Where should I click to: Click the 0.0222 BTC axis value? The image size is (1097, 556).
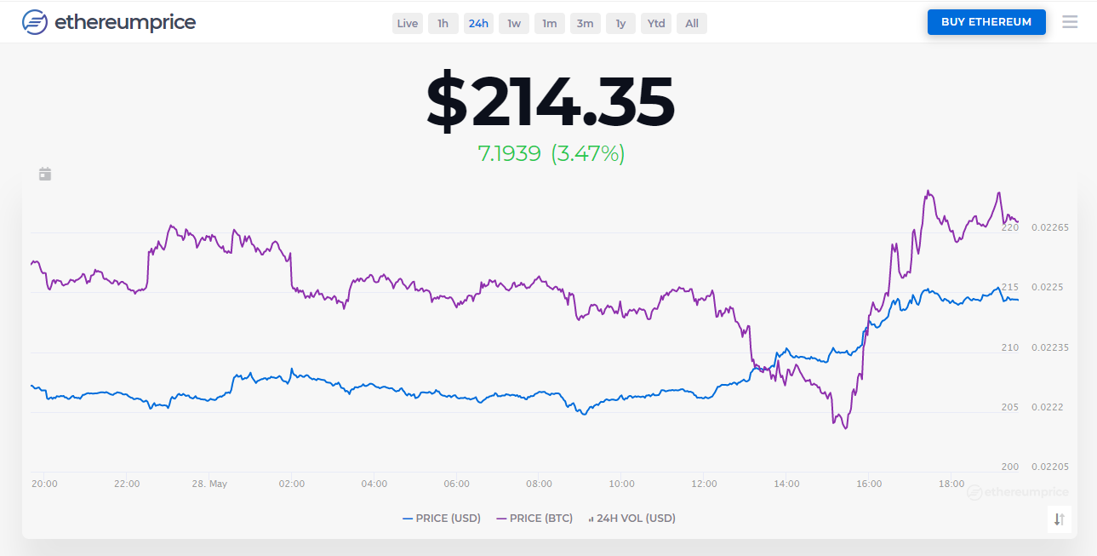(x=1048, y=407)
